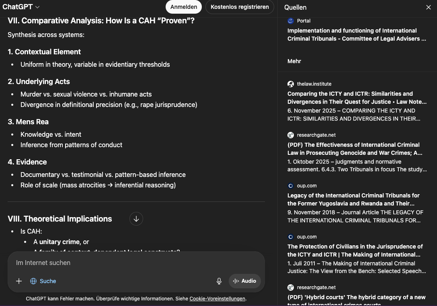The height and width of the screenshot is (306, 437).
Task: Open the Cookie-Voreinstellungen link
Action: 217,298
